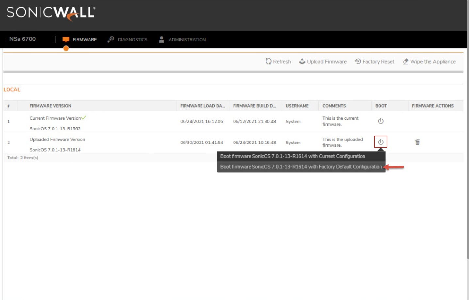Viewport: 469px width, 300px height.
Task: Click the Wipe the Appliance eraser icon
Action: pos(405,61)
